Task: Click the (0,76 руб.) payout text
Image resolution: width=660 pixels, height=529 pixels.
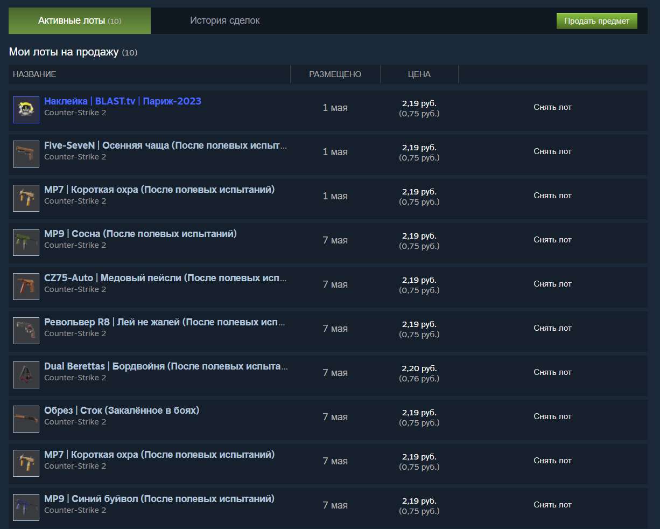Action: [419, 379]
